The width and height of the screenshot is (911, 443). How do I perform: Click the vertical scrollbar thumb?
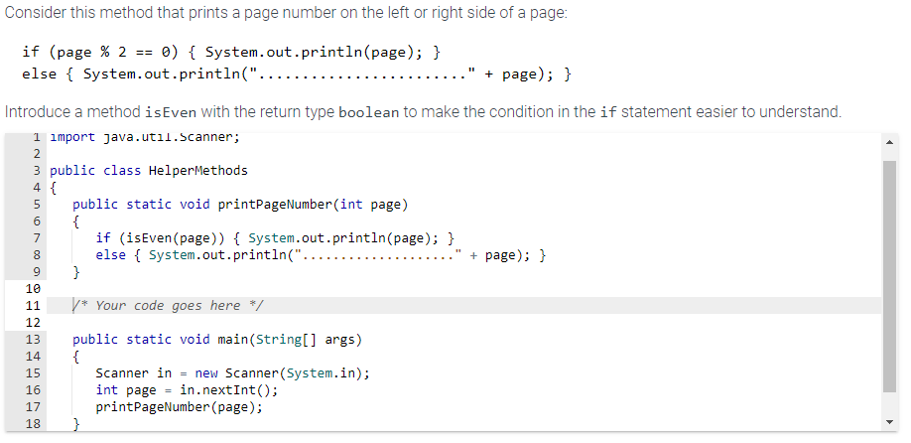pyautogui.click(x=889, y=277)
